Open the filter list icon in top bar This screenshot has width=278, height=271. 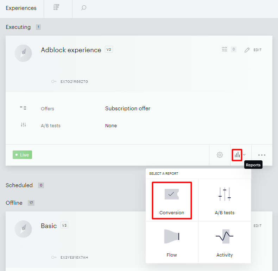[x=56, y=7]
